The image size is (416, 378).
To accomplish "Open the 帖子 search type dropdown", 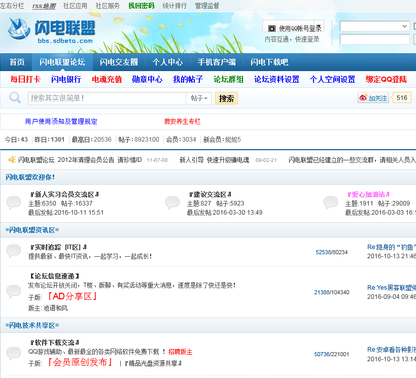I will pyautogui.click(x=199, y=98).
